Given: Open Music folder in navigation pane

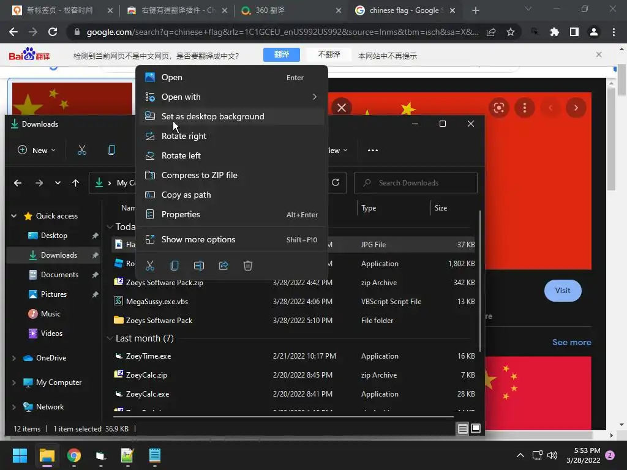Looking at the screenshot, I should (44, 314).
